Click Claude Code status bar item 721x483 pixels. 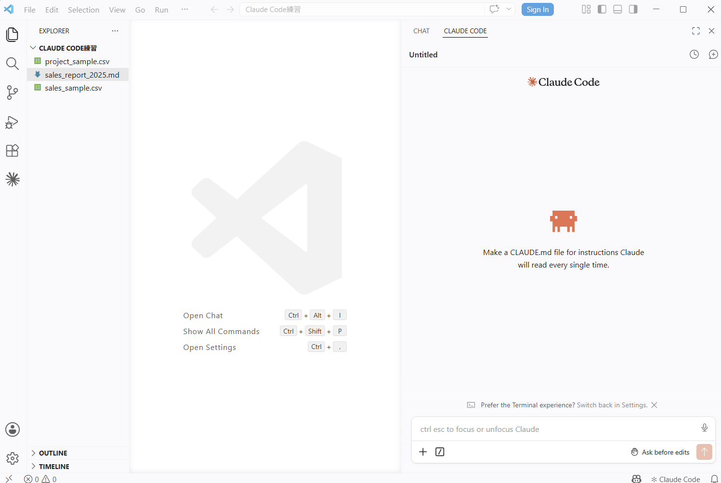676,479
